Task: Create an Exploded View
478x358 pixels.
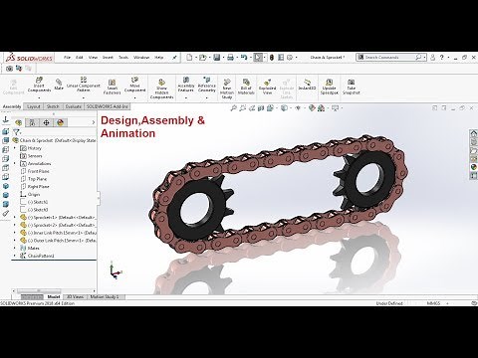Action: 267,87
